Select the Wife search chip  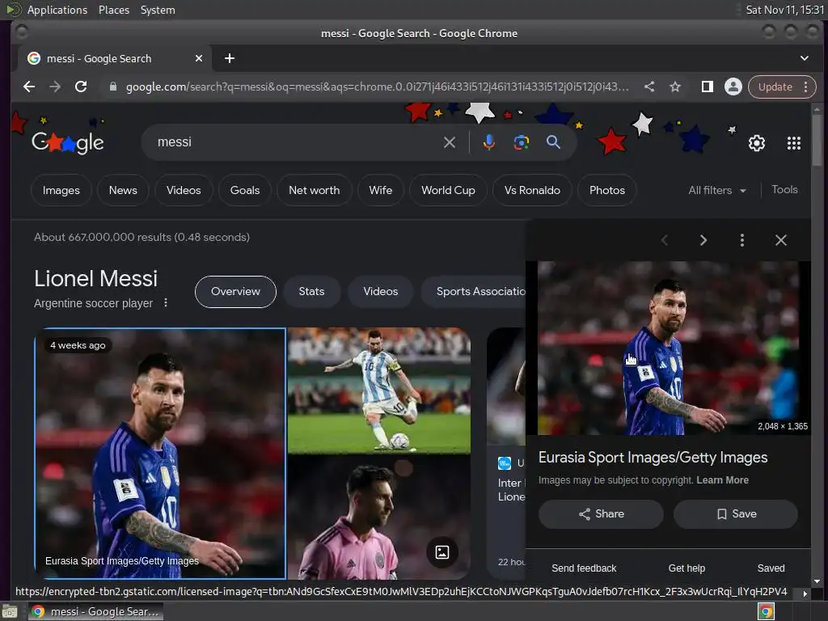[x=381, y=190]
